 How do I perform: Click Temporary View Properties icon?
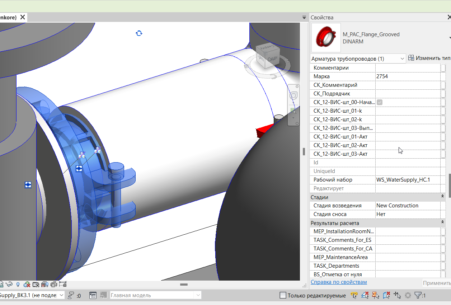pyautogui.click(x=36, y=285)
